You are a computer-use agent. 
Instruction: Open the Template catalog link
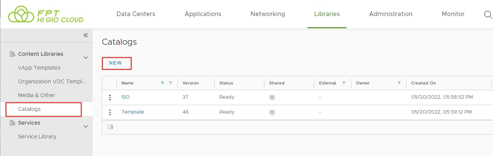[133, 112]
